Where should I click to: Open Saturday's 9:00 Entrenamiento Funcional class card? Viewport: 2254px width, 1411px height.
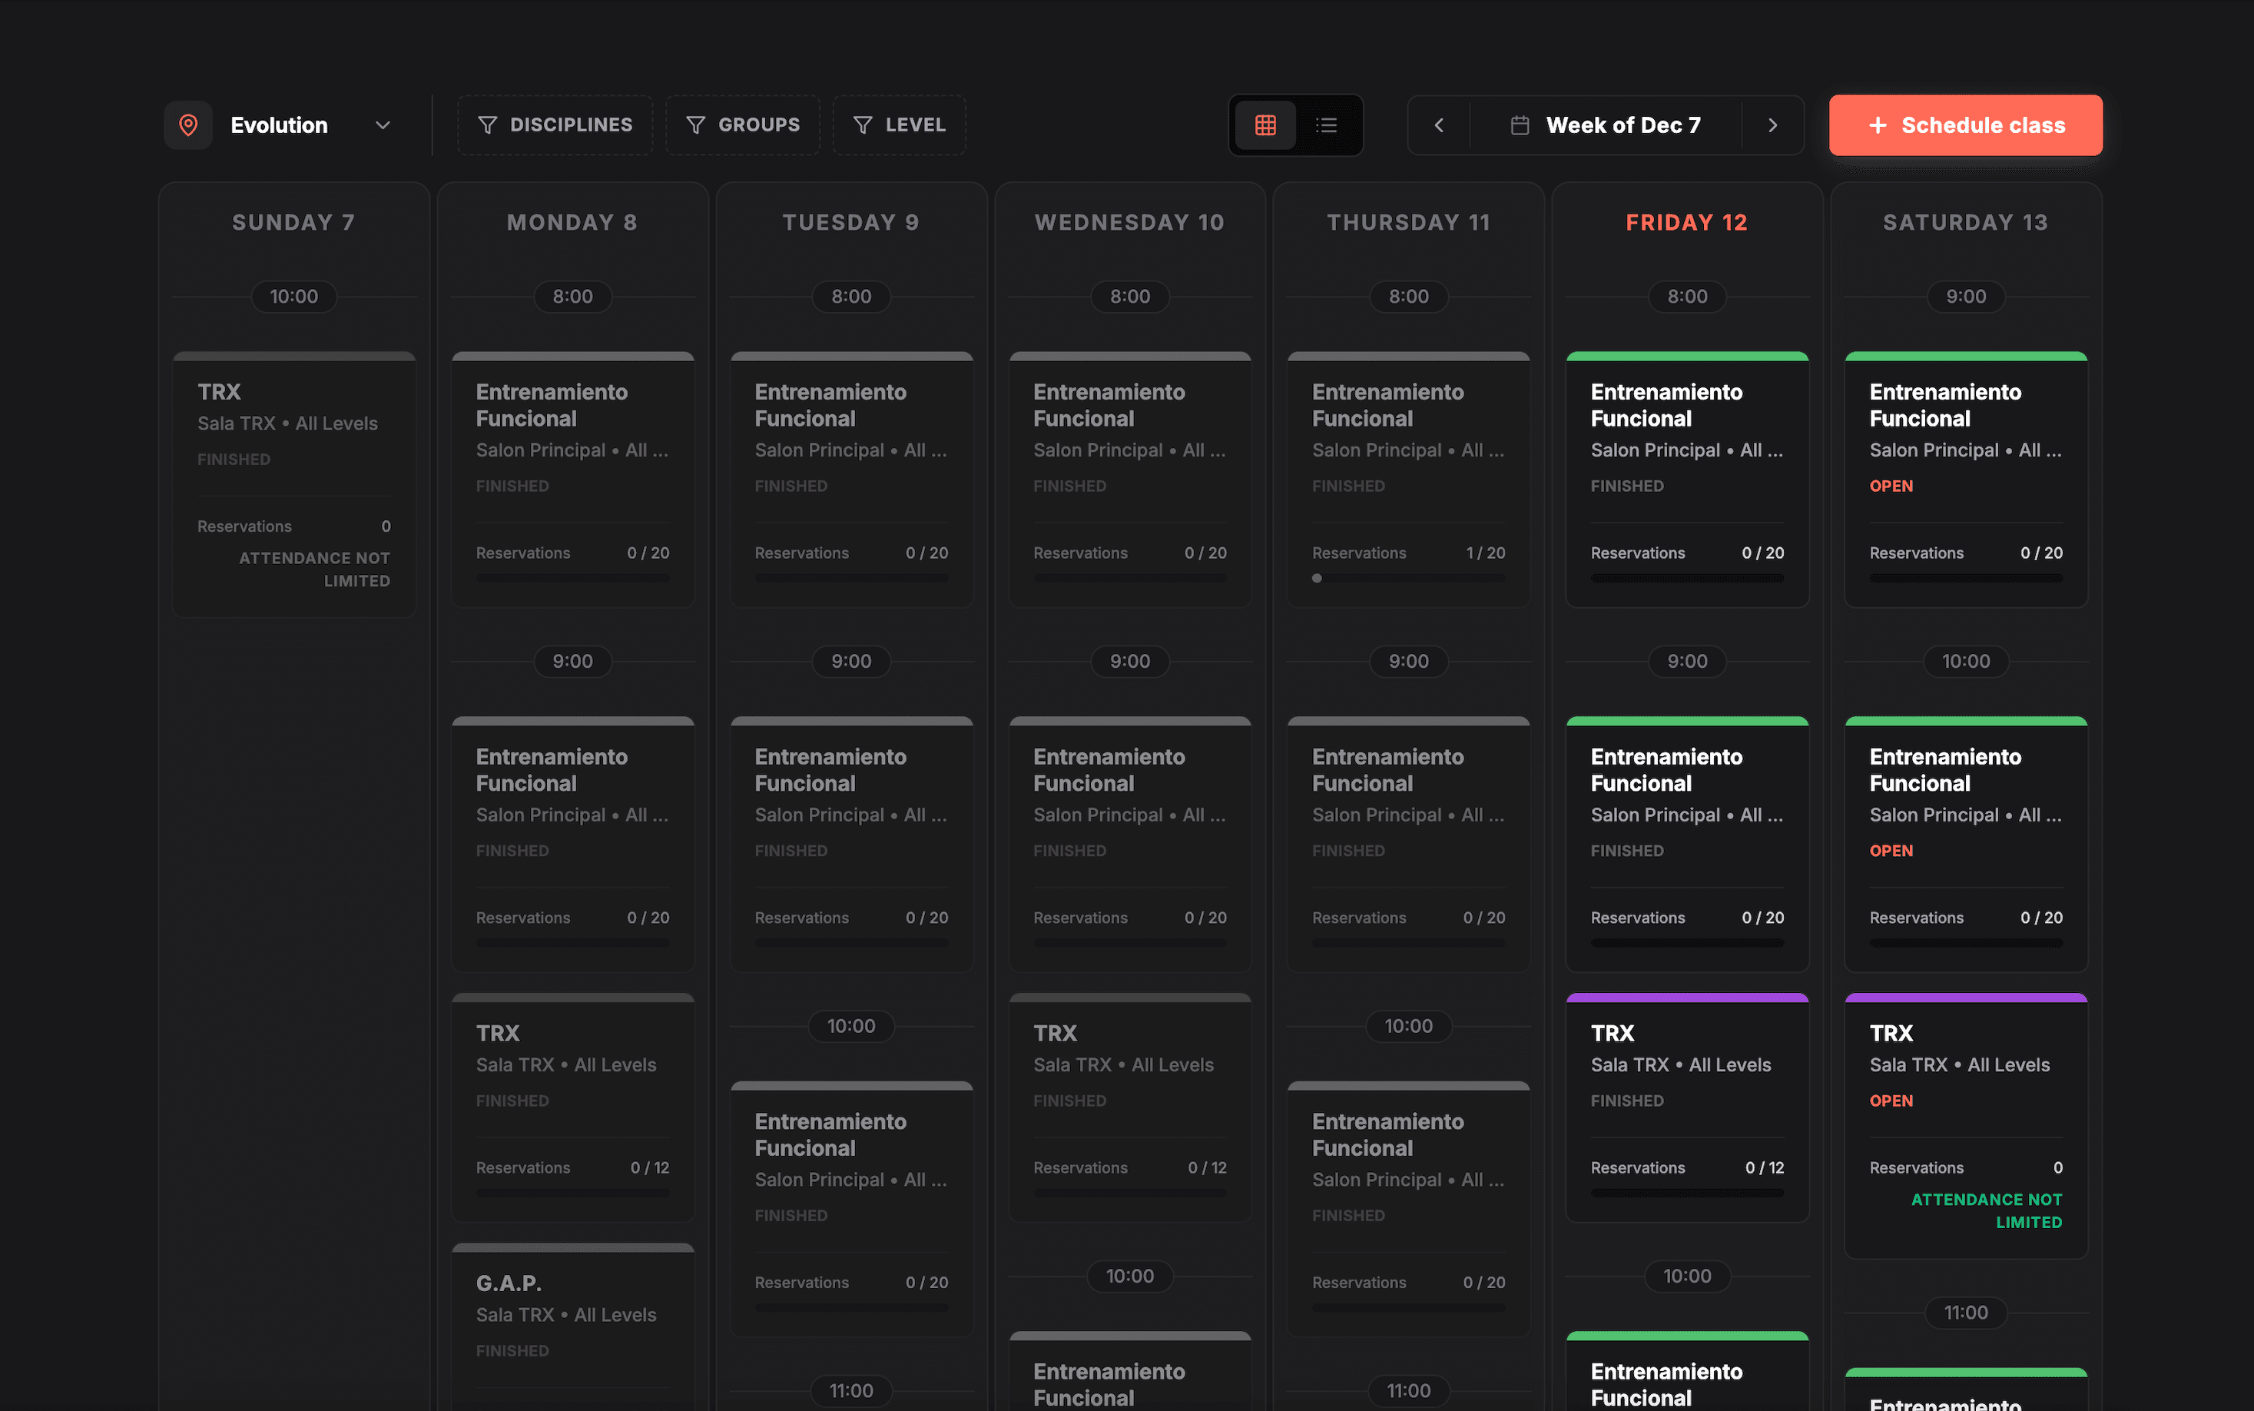pyautogui.click(x=1965, y=480)
